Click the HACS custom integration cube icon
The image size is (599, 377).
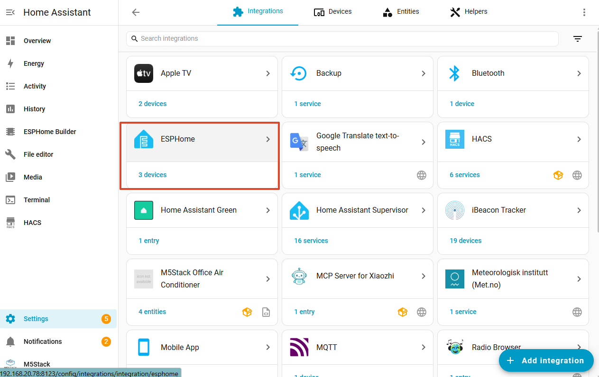558,175
